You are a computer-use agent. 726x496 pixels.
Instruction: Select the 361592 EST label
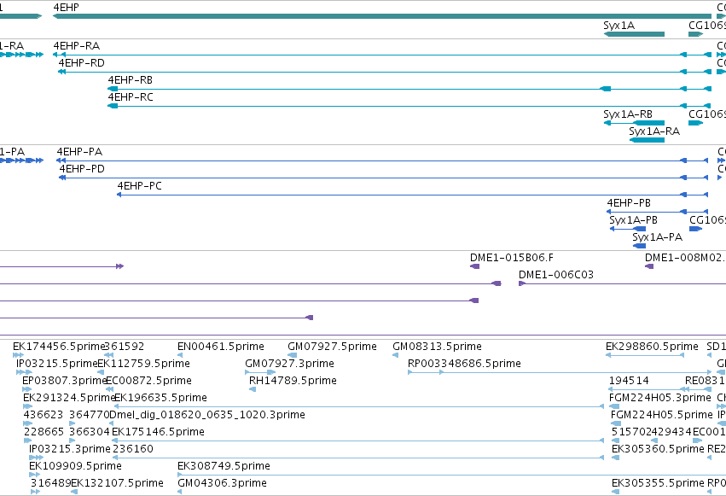coord(124,347)
